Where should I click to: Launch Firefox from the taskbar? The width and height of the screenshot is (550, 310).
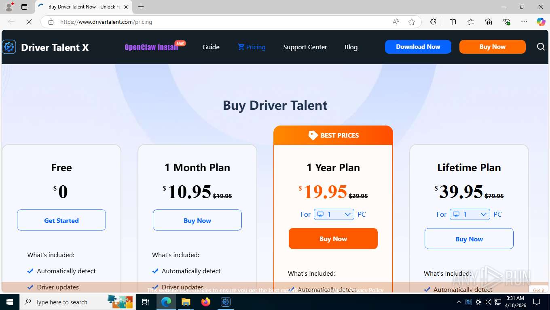point(206,302)
